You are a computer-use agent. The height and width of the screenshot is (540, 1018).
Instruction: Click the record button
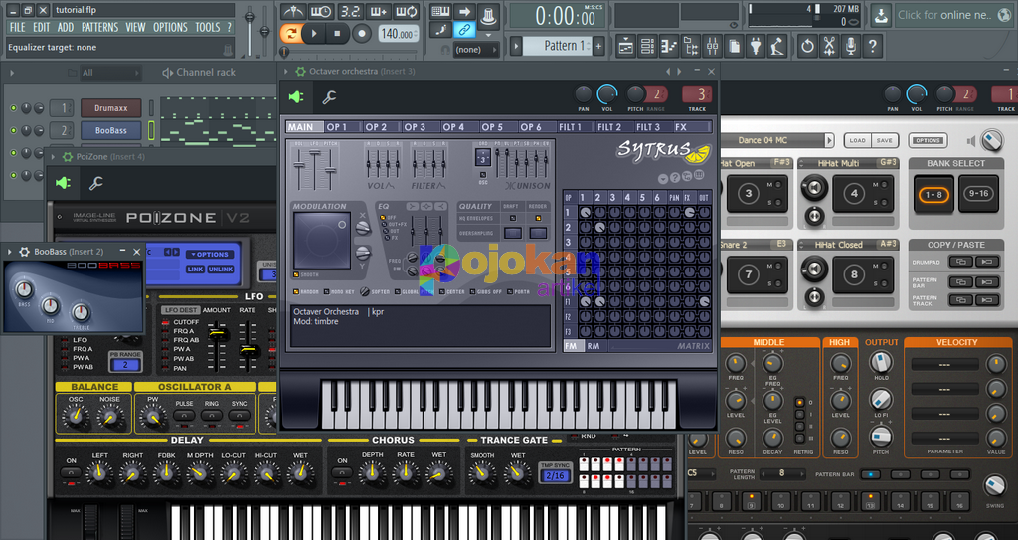[361, 33]
